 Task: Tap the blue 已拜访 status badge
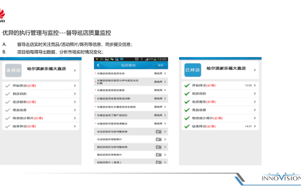(193, 70)
